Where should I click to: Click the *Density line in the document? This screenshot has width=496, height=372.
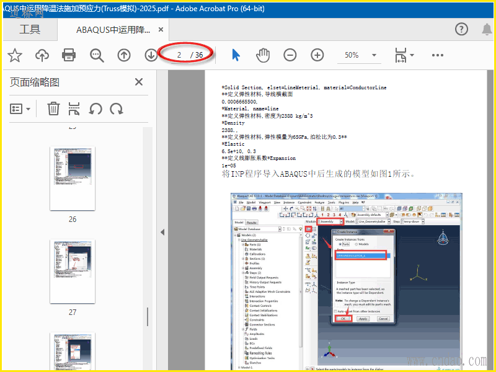point(233,123)
